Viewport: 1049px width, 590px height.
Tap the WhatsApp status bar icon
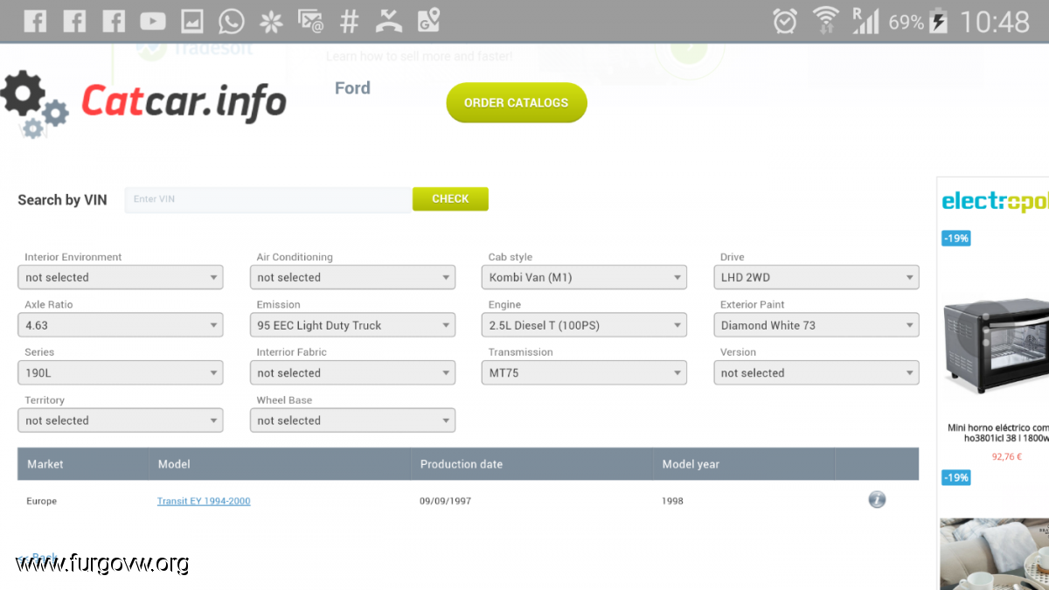[232, 21]
